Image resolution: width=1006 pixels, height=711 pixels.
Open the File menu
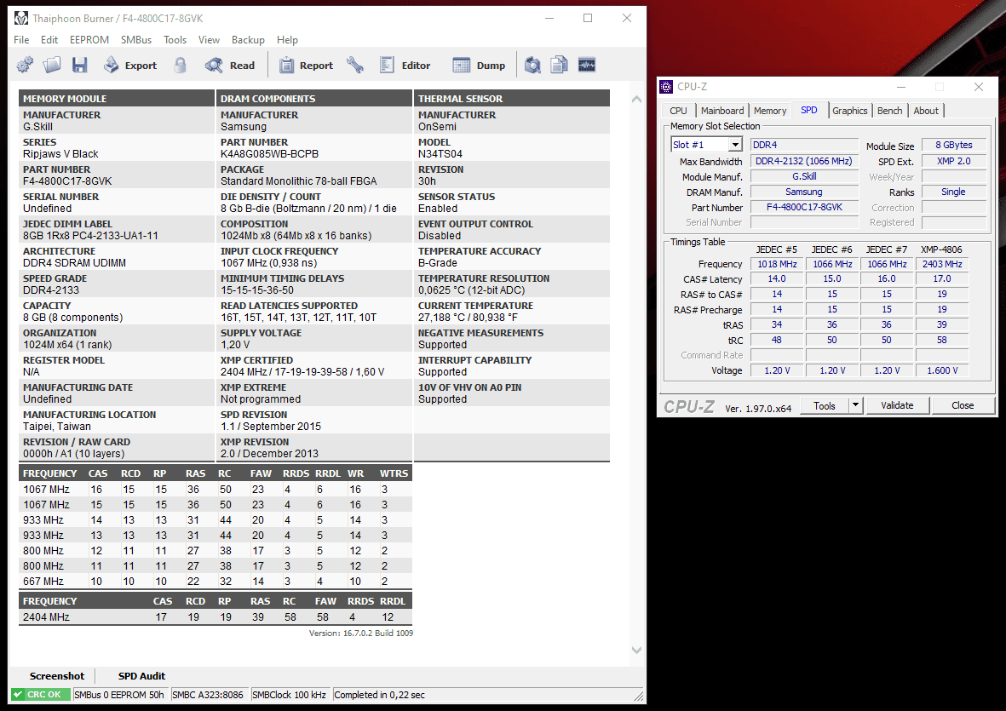pyautogui.click(x=21, y=40)
